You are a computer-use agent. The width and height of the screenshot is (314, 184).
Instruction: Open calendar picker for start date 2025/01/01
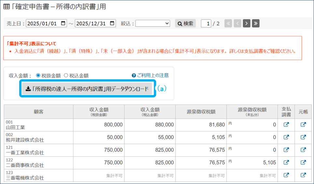(63, 23)
